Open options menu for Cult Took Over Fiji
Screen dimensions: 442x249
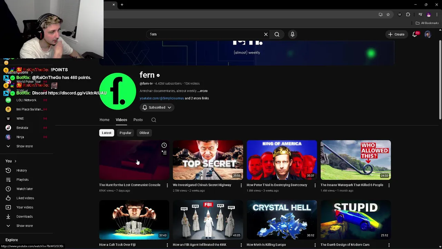167,245
